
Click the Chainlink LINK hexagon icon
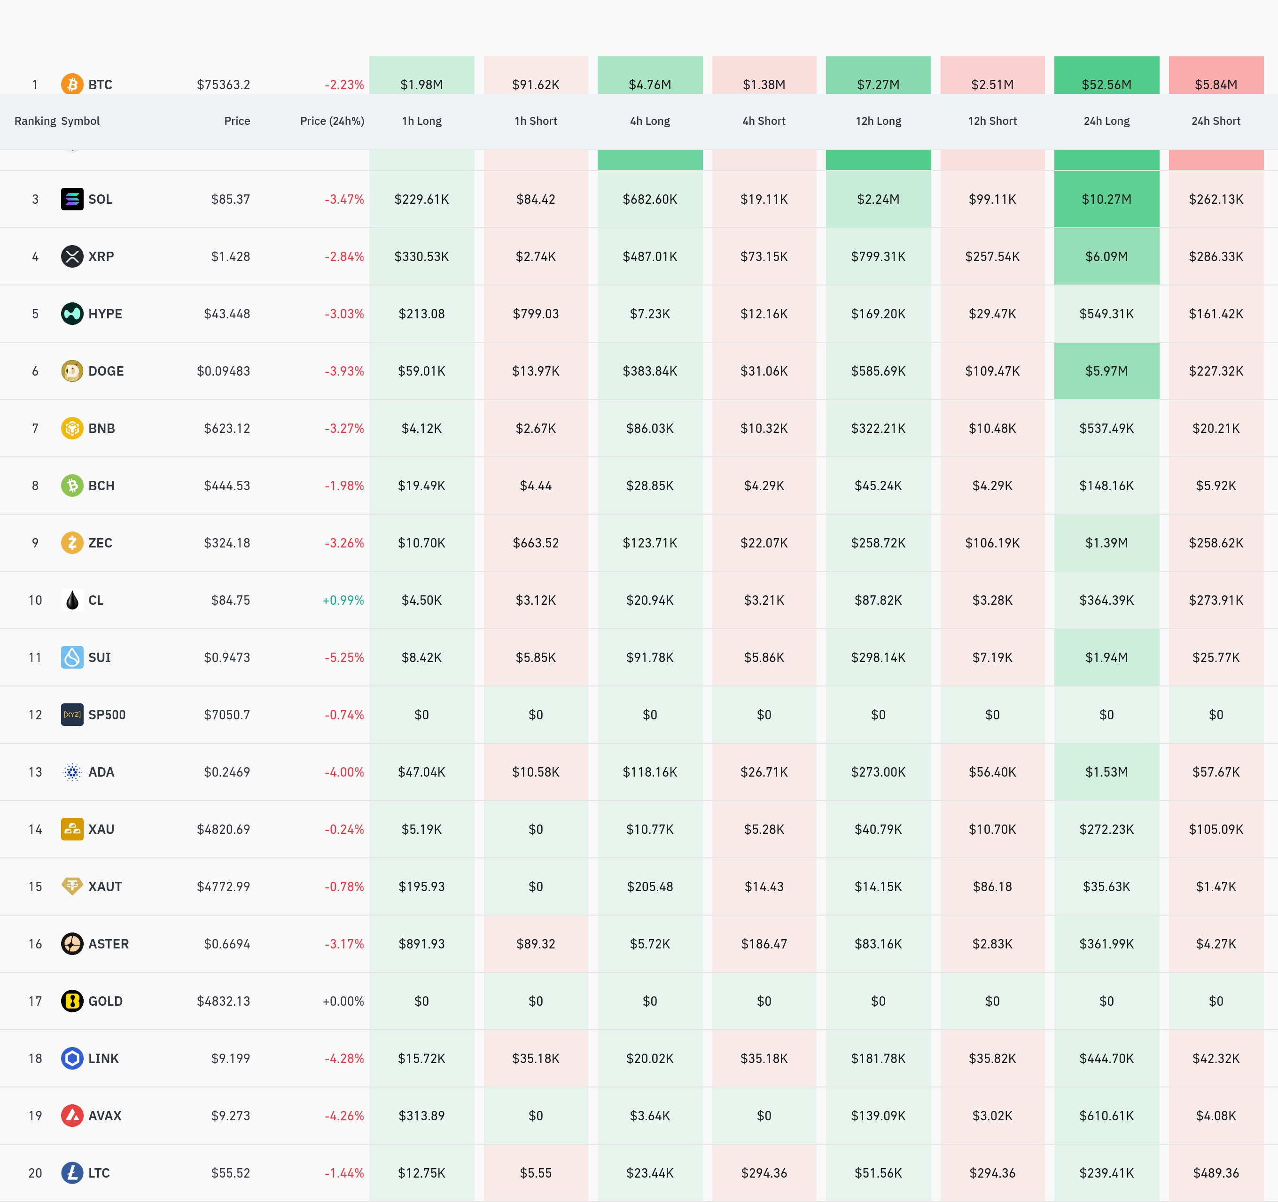pyautogui.click(x=72, y=1058)
